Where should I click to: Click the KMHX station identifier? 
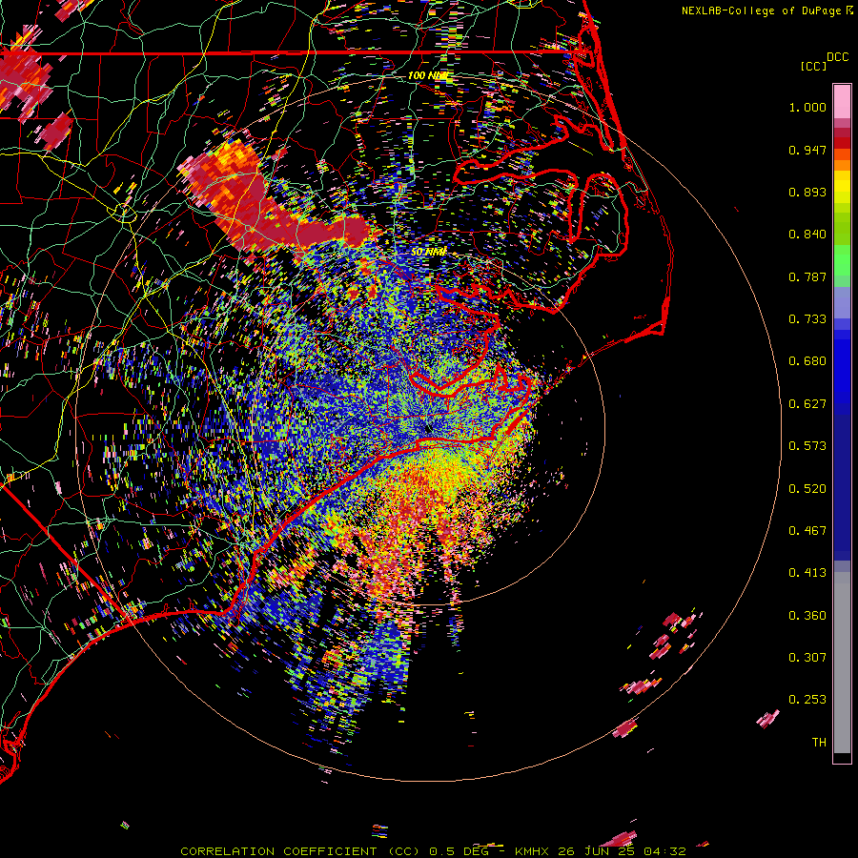click(534, 851)
